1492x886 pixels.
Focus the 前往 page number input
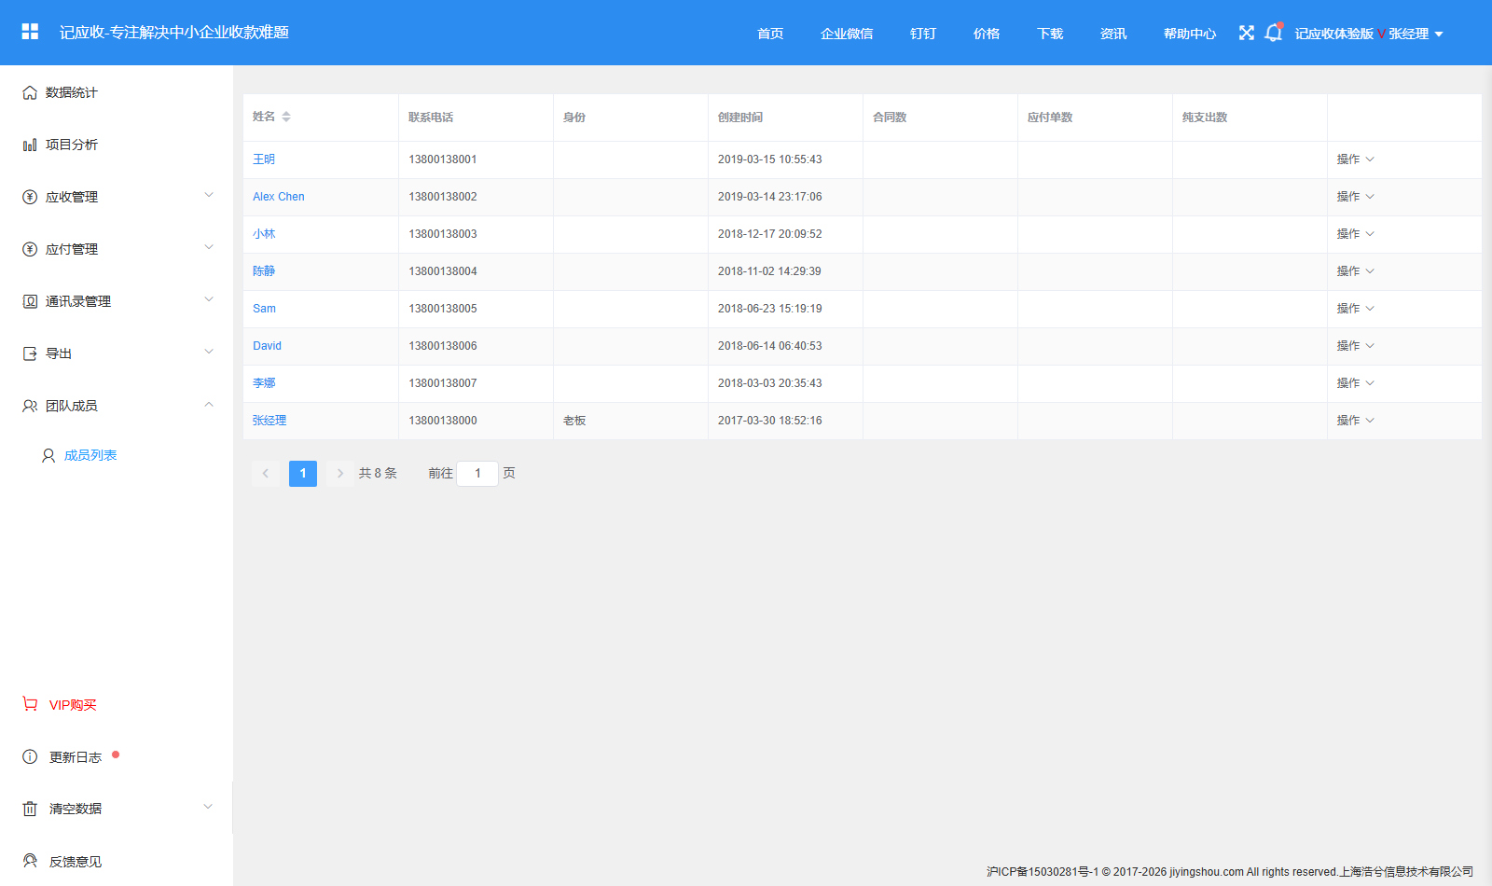coord(477,474)
